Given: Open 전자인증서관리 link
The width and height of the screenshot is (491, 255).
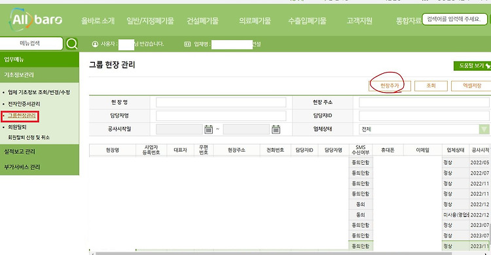Looking at the screenshot, I should [24, 104].
